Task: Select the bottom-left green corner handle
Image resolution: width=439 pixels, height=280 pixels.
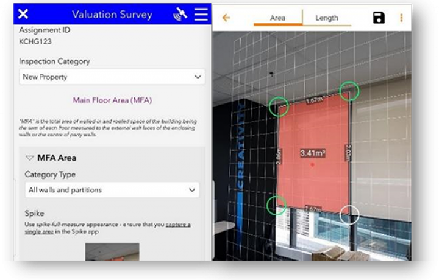Action: coord(277,205)
